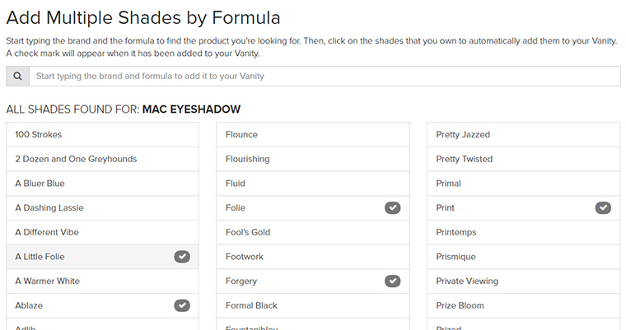This screenshot has height=330, width=626.
Task: Choose the Private Viewing shade
Action: [523, 281]
